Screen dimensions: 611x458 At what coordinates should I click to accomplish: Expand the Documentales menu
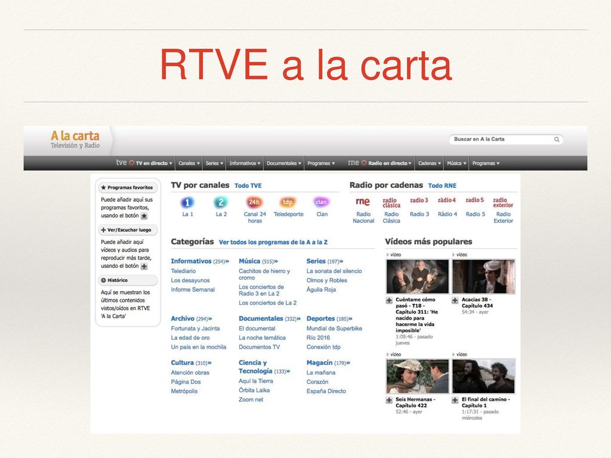[283, 163]
